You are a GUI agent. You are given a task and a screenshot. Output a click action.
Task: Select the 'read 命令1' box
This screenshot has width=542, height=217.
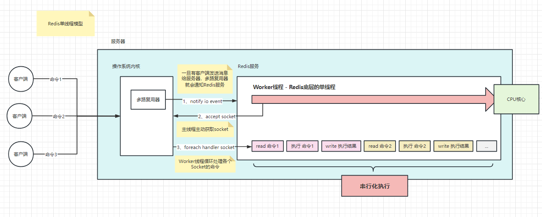pyautogui.click(x=267, y=146)
